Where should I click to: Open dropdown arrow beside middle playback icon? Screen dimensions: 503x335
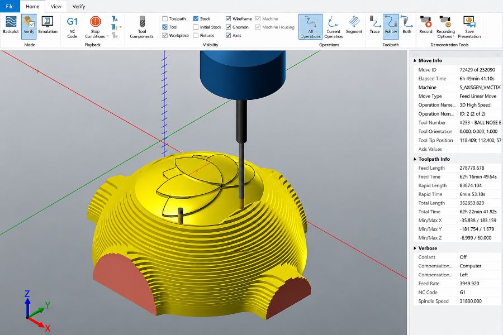(x=120, y=27)
